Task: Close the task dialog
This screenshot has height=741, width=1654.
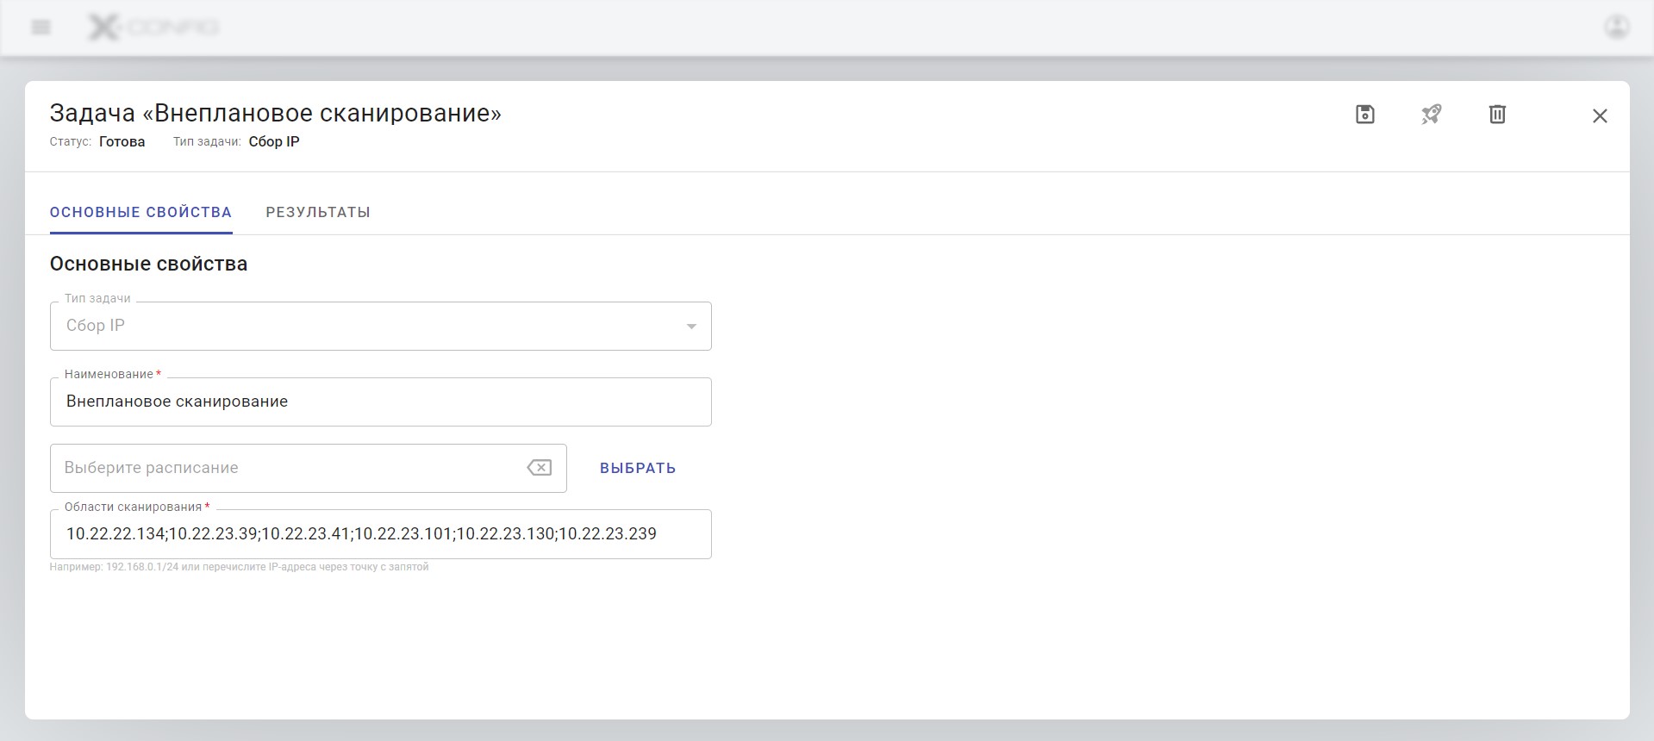Action: click(x=1600, y=115)
